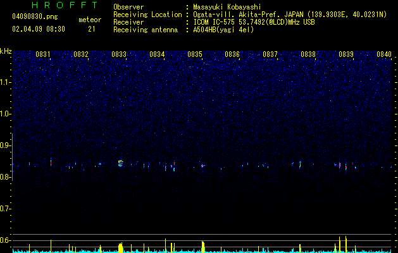The image size is (398, 253).
Task: Click the 0837 time marker
Action: [270, 54]
